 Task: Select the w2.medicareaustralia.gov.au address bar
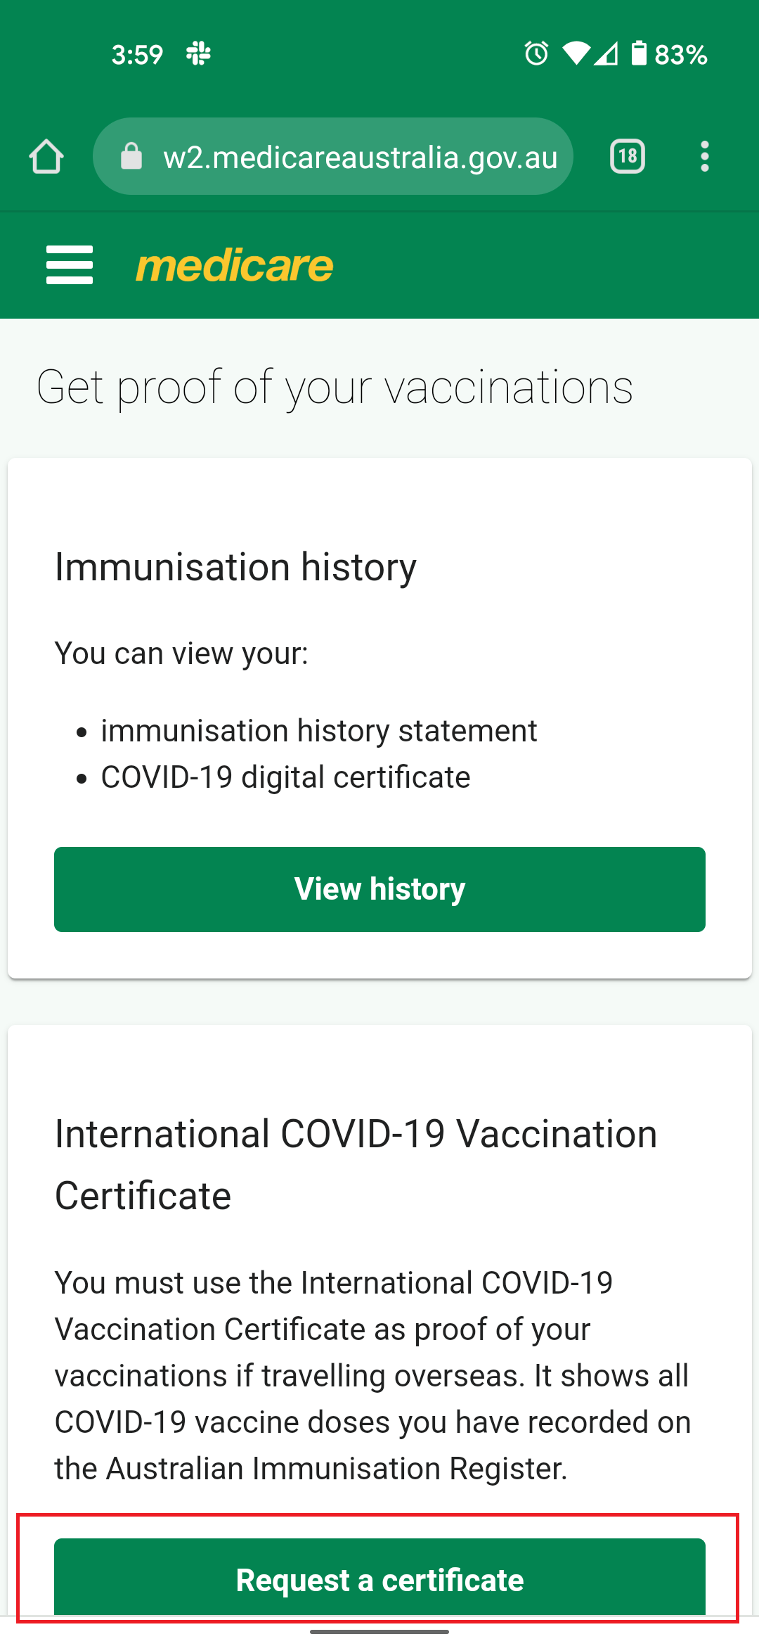coord(333,156)
